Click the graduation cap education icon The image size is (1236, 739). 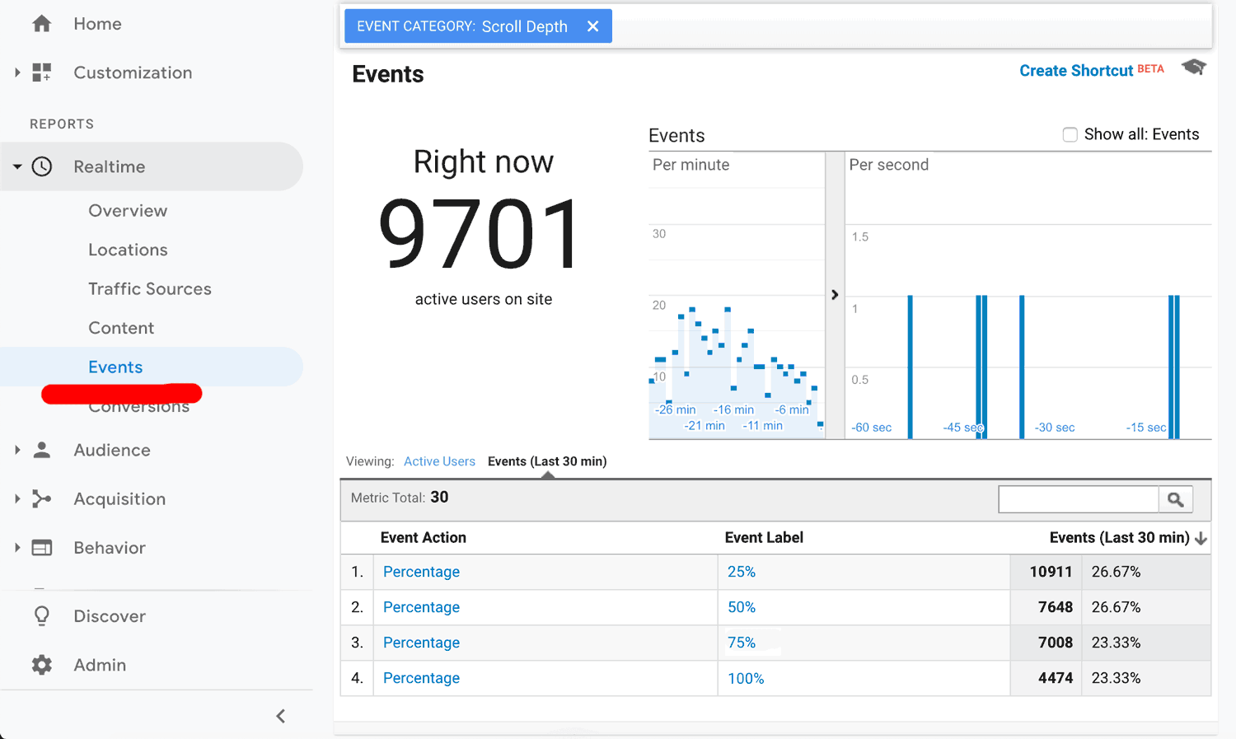[1193, 68]
